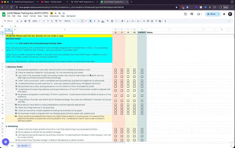Open the File menu
Viewport: 235px width, 148px height.
pos(9,16)
